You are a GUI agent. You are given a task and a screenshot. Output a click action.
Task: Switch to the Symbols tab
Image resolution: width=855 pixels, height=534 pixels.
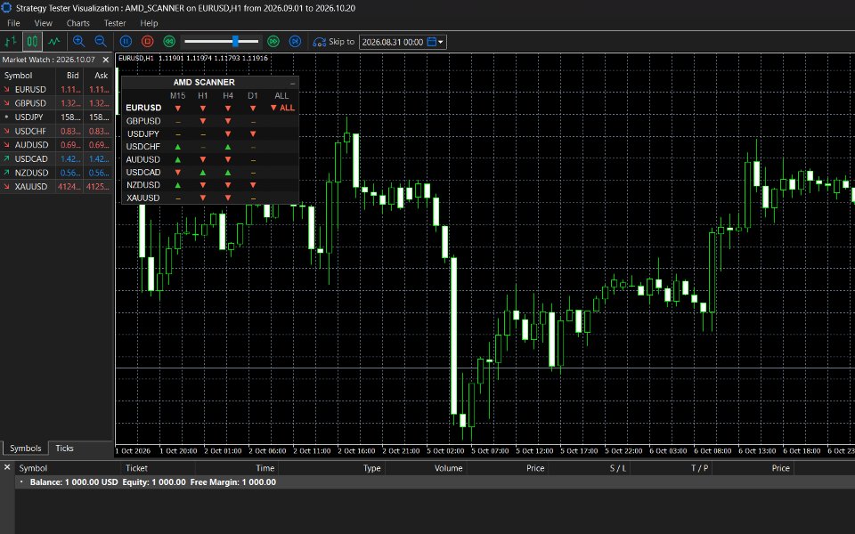click(x=25, y=448)
